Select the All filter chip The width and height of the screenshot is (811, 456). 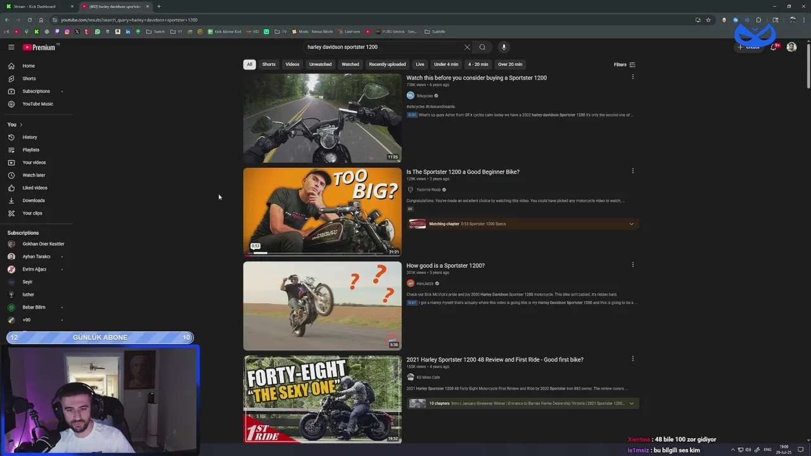[x=250, y=64]
